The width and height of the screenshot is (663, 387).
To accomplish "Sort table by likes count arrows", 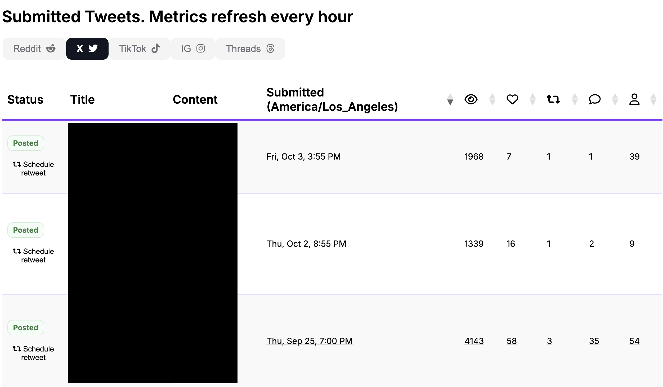I will (x=532, y=99).
